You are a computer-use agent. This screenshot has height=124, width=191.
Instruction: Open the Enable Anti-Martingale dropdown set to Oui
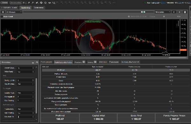(x=25, y=109)
